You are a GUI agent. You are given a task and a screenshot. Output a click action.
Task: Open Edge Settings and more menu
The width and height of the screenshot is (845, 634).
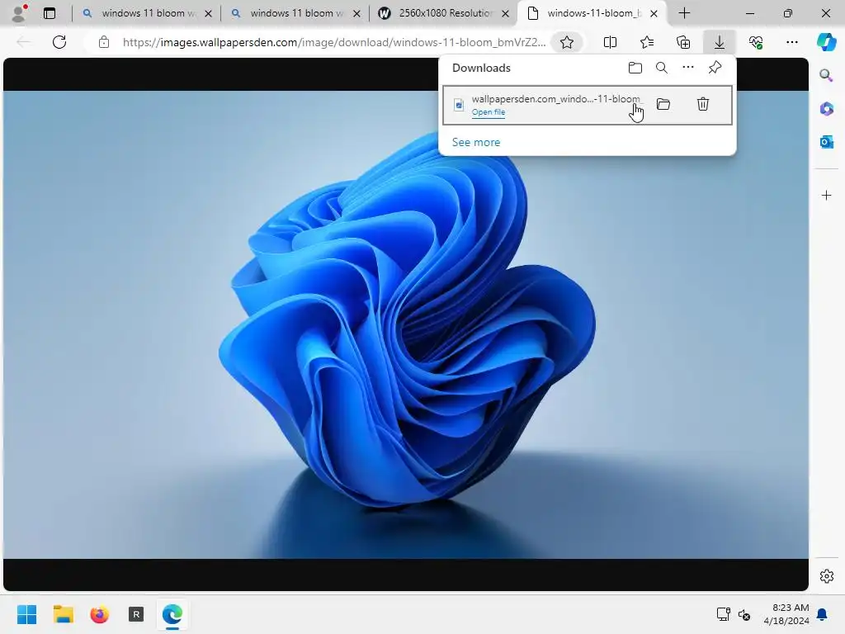(x=791, y=42)
